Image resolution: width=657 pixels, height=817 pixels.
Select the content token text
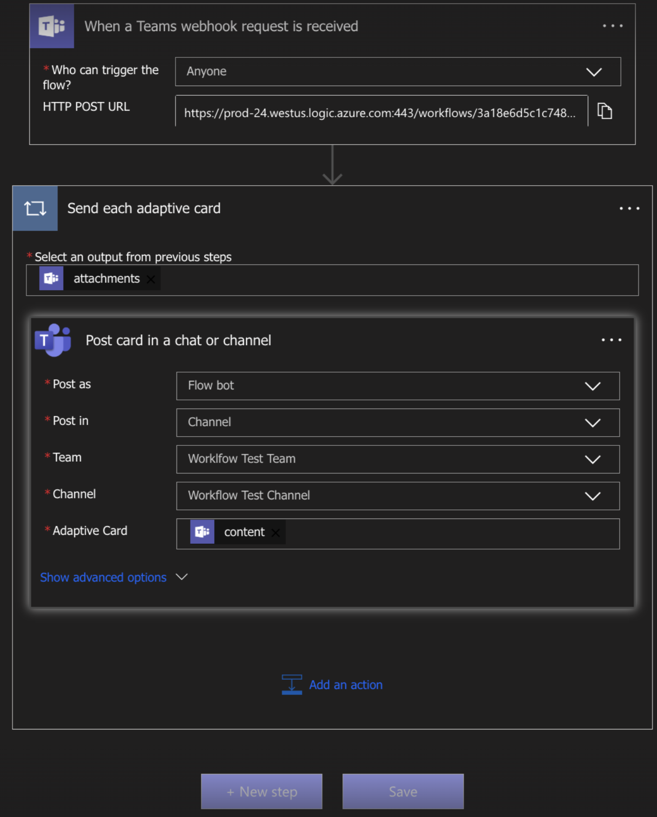[244, 532]
